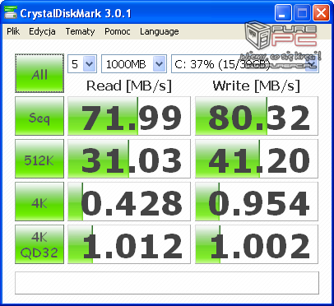Open the Tematy menu

pos(80,31)
